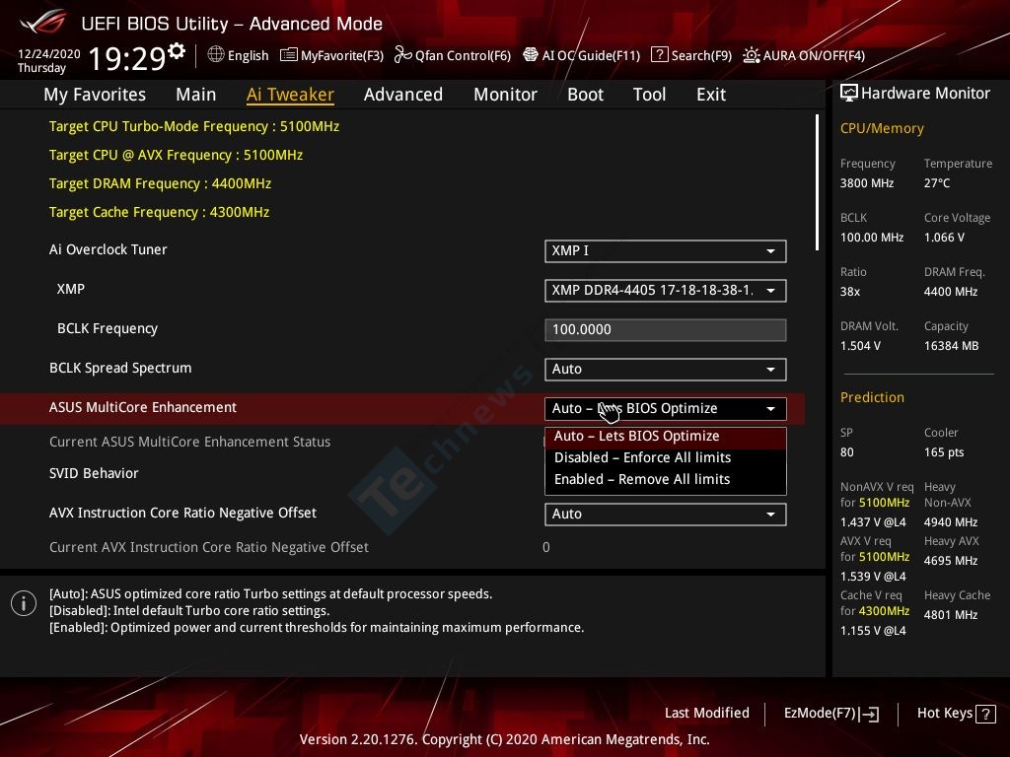Switch to the Main tab

pos(196,95)
